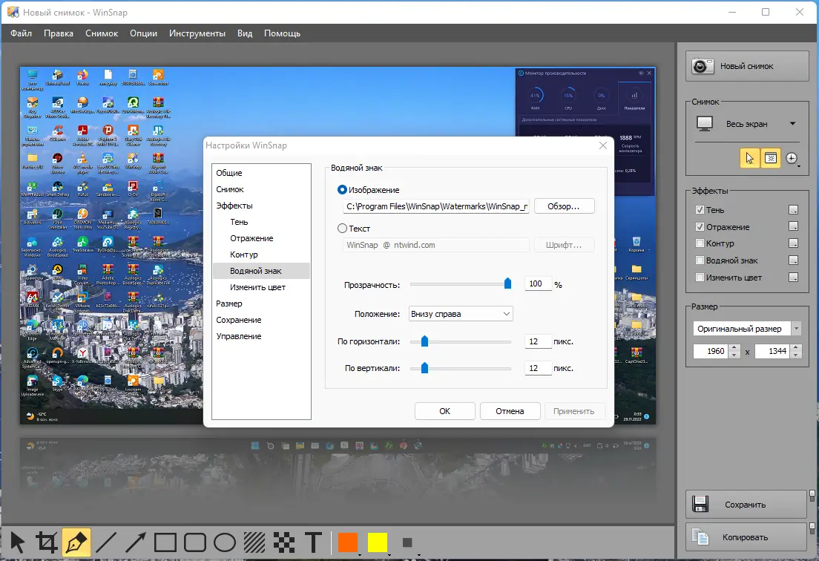Select the Arrow drawing tool

point(135,542)
